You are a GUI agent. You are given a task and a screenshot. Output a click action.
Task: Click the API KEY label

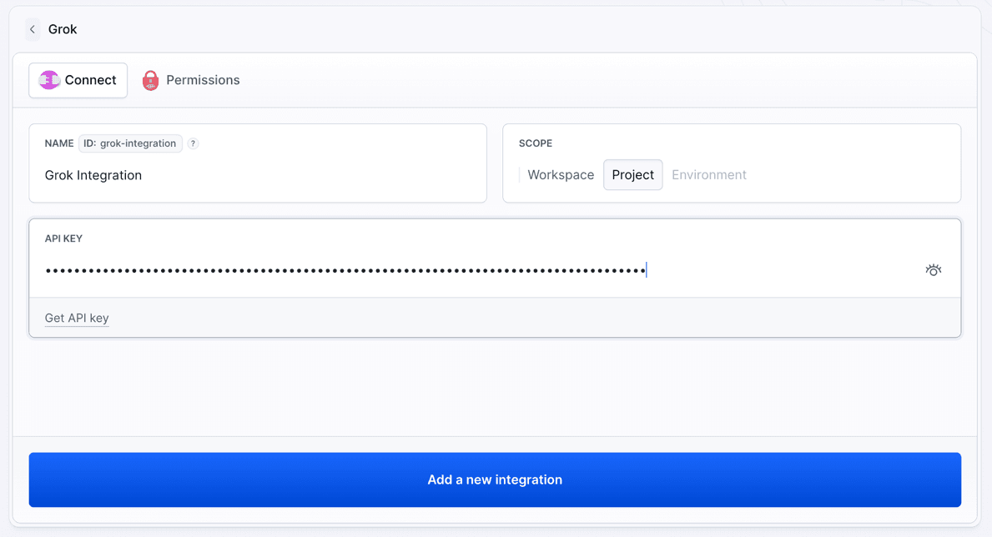(63, 238)
